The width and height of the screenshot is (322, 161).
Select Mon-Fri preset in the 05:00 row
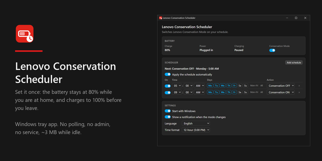(254, 86)
